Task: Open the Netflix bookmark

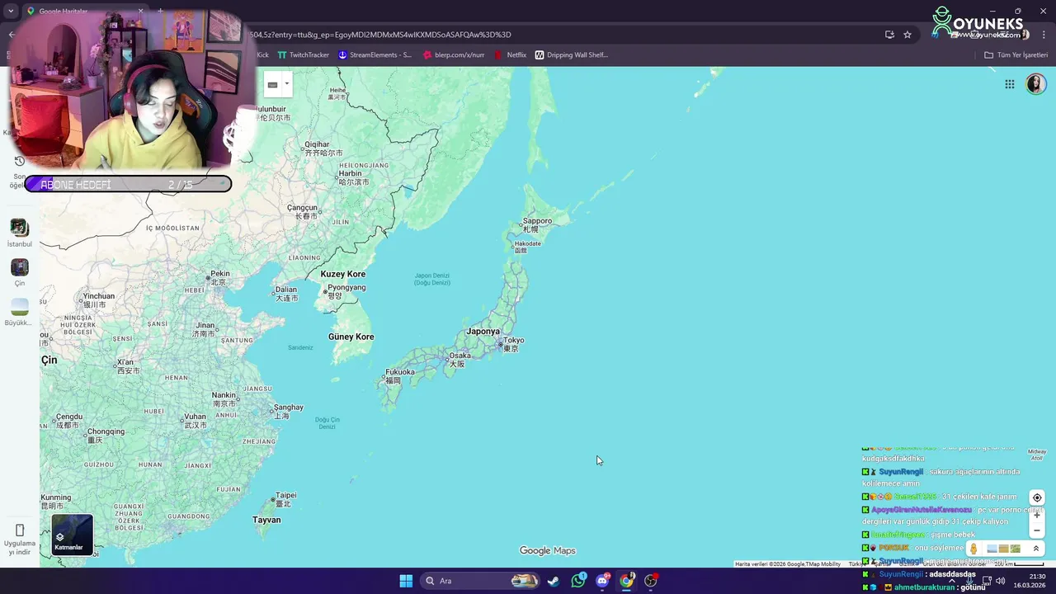Action: click(510, 55)
